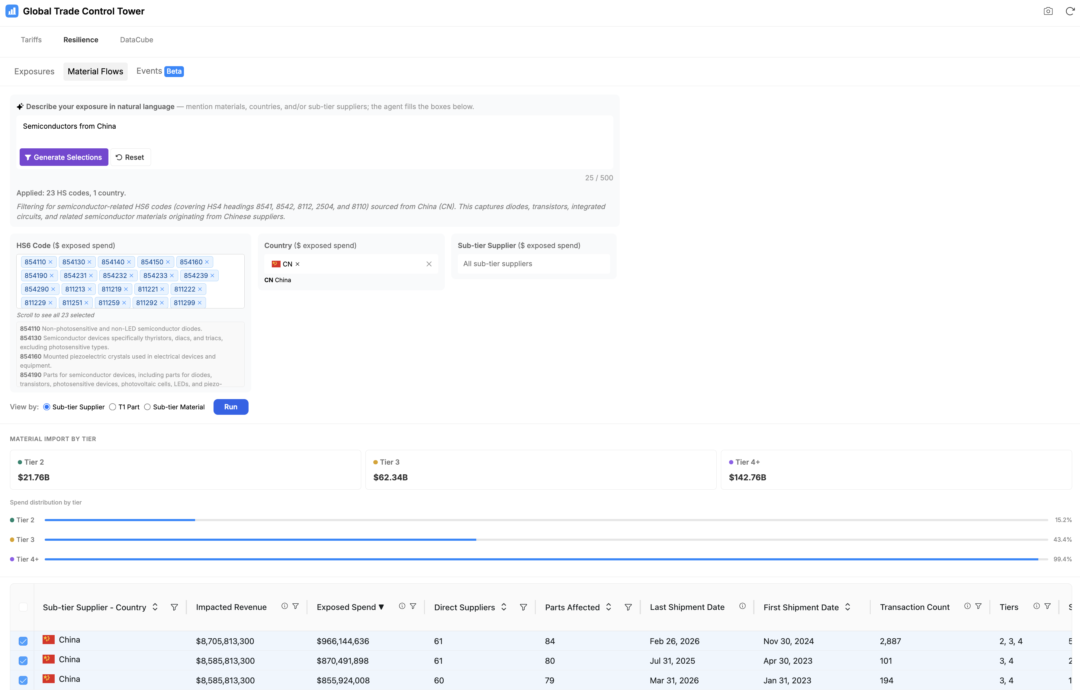Click the Reset button
1080x690 pixels.
[x=130, y=157]
